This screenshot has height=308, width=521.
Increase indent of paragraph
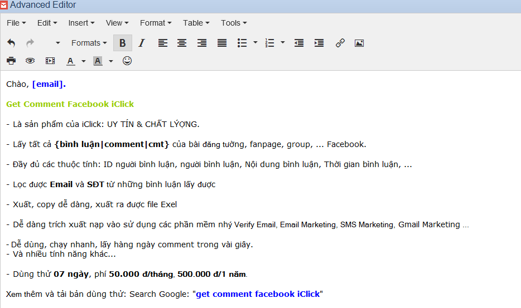(319, 43)
